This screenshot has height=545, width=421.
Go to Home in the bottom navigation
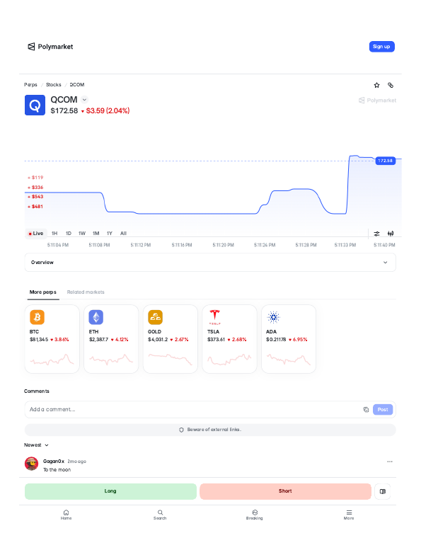tap(66, 515)
